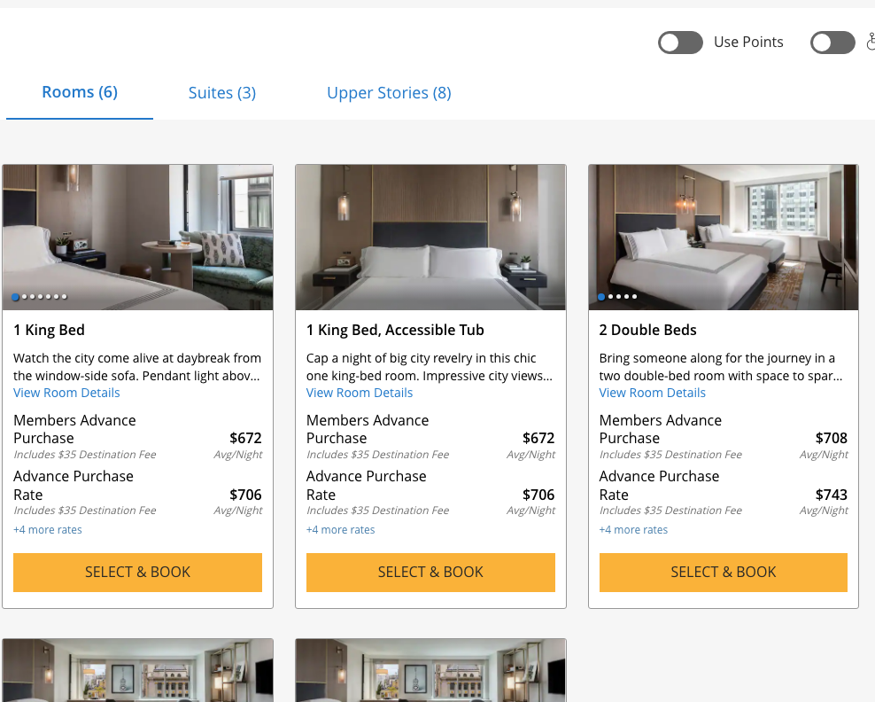Image resolution: width=875 pixels, height=702 pixels.
Task: Switch to the Rooms (6) tab
Action: (80, 92)
